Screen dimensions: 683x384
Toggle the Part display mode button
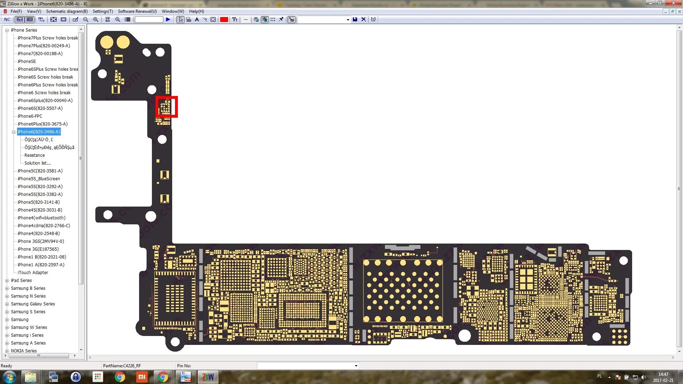click(x=20, y=20)
